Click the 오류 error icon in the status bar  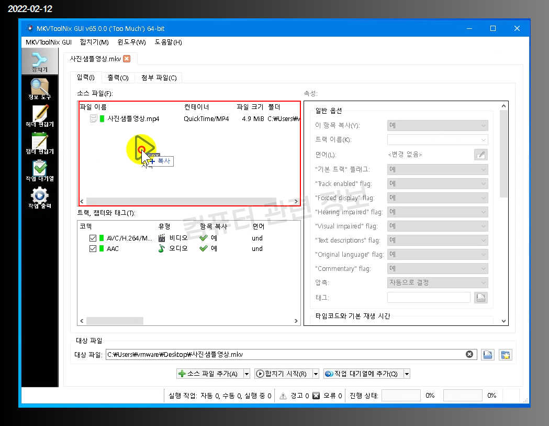click(316, 396)
